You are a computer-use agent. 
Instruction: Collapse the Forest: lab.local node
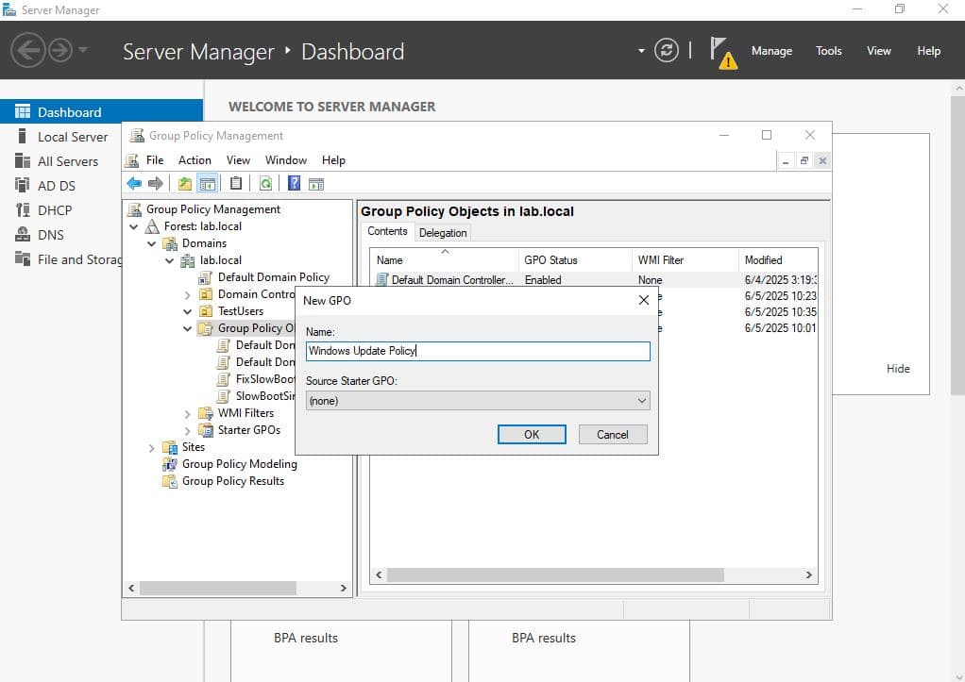point(135,226)
